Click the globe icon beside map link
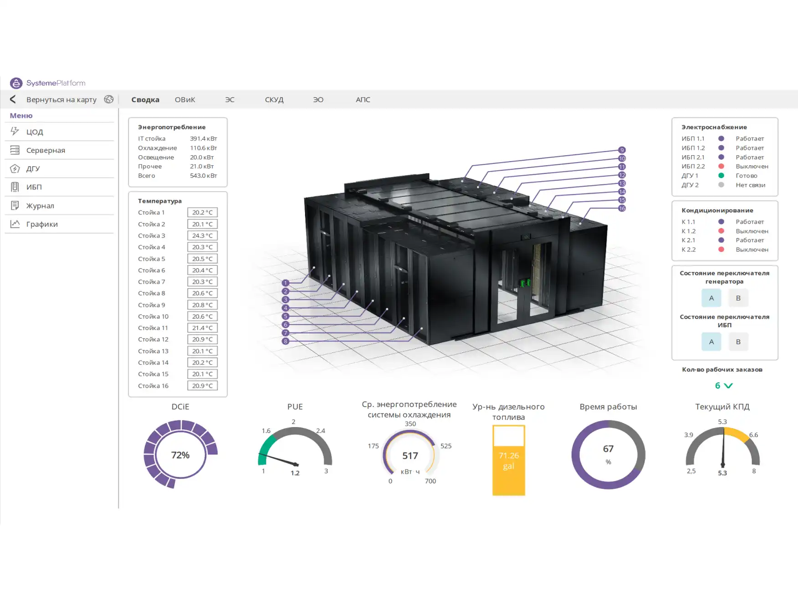 pos(108,99)
